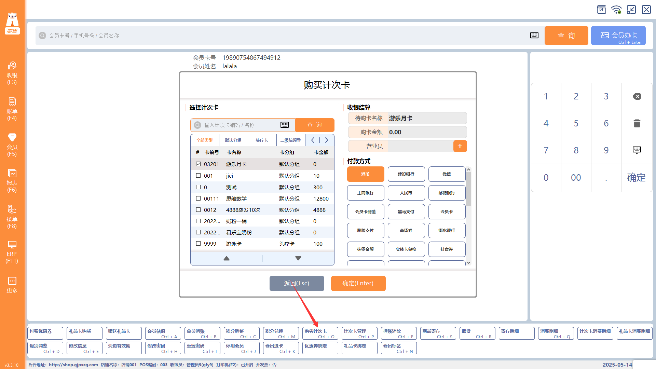Viewport: 656px width, 369px height.
Task: Click the up triangle below card list
Action: pyautogui.click(x=226, y=258)
